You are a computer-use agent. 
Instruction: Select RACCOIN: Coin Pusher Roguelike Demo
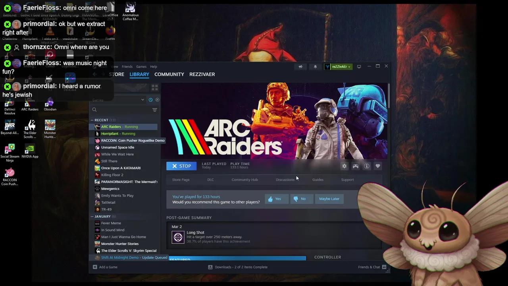point(128,140)
